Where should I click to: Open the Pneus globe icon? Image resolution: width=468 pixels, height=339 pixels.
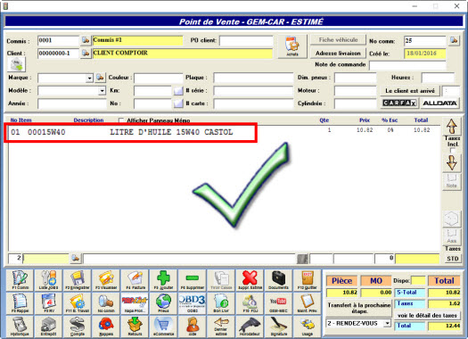click(x=163, y=302)
